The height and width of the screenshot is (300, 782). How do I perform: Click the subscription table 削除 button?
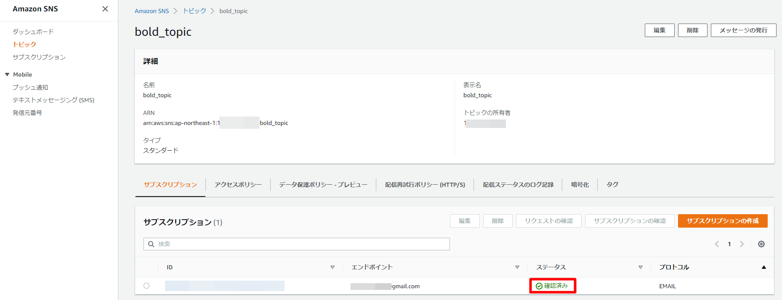[x=498, y=221]
